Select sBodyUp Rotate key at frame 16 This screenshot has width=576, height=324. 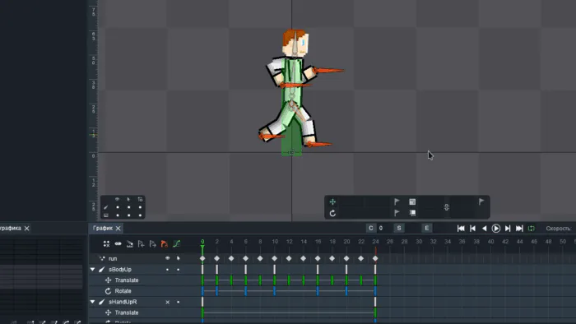point(318,291)
